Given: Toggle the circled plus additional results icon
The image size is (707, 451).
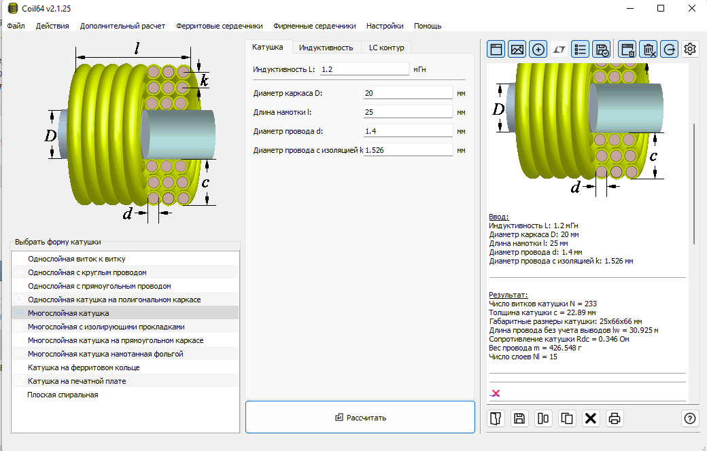Looking at the screenshot, I should (x=538, y=49).
